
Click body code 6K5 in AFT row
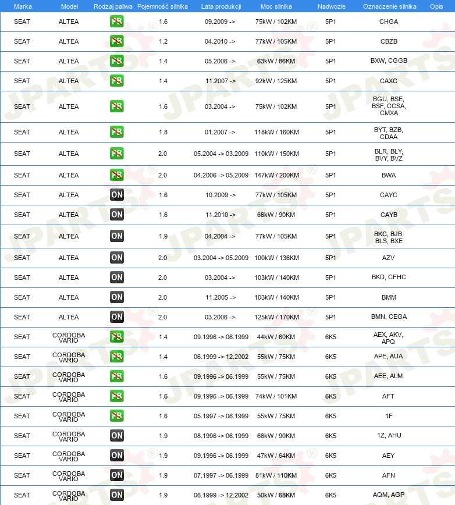pyautogui.click(x=330, y=396)
